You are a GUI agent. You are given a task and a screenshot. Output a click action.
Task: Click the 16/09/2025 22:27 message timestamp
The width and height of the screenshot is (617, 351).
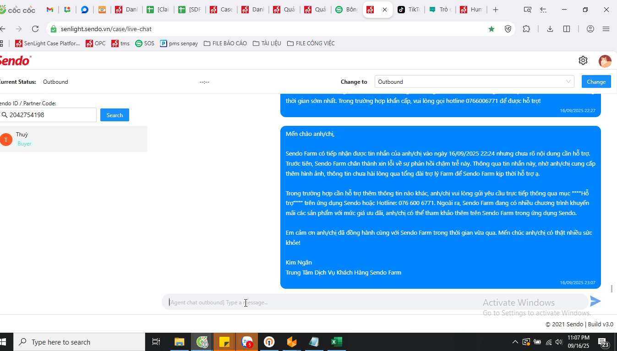point(578,111)
